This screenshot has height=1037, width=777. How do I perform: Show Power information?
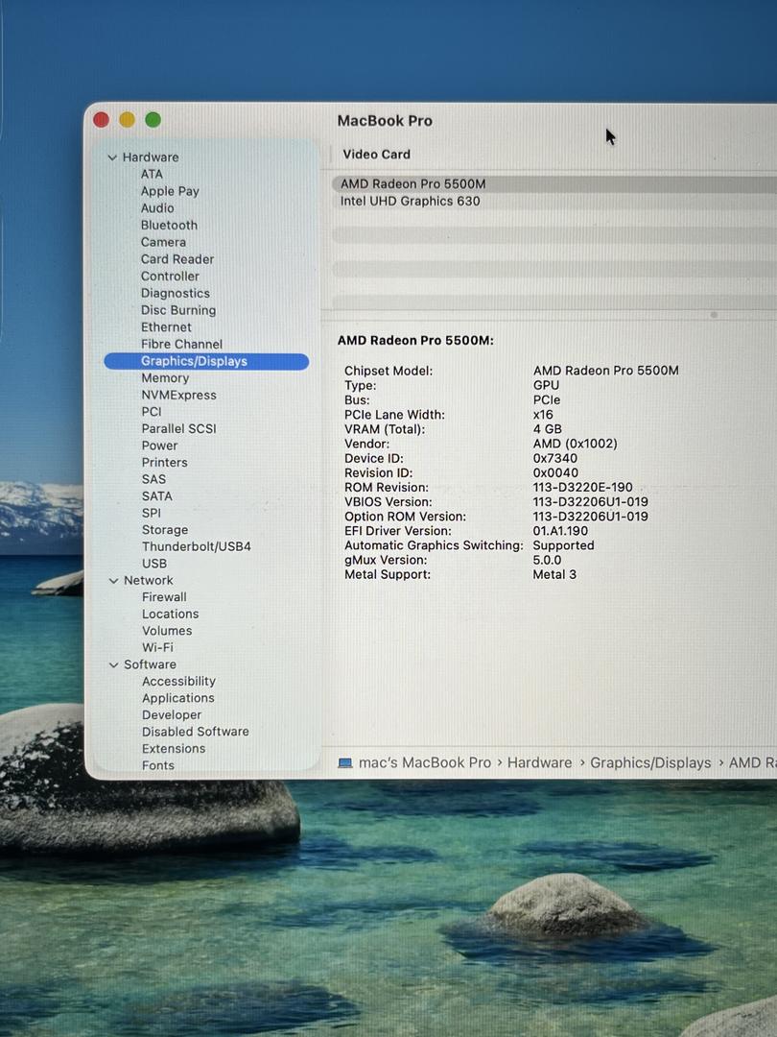click(159, 446)
